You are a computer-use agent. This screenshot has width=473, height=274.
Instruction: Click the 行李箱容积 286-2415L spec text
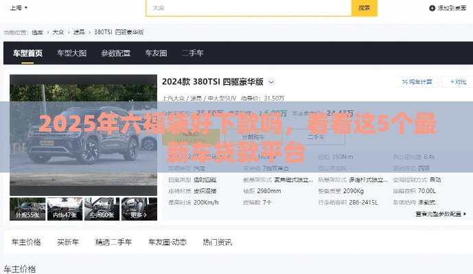(x=348, y=202)
